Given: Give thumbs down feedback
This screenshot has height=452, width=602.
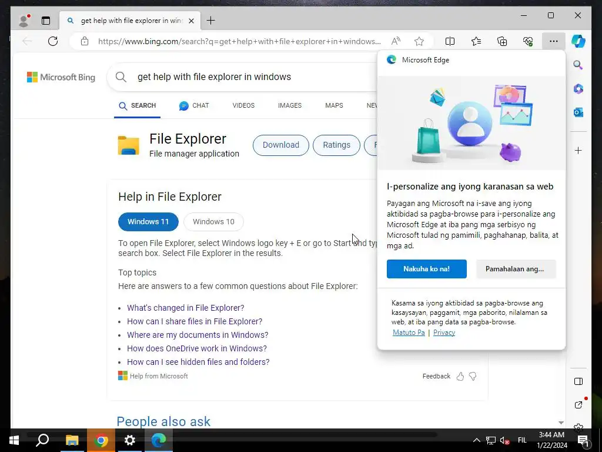Looking at the screenshot, I should click(x=473, y=376).
